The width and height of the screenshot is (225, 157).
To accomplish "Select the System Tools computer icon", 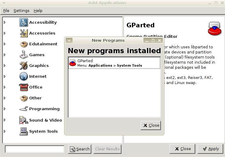I will tap(23, 131).
